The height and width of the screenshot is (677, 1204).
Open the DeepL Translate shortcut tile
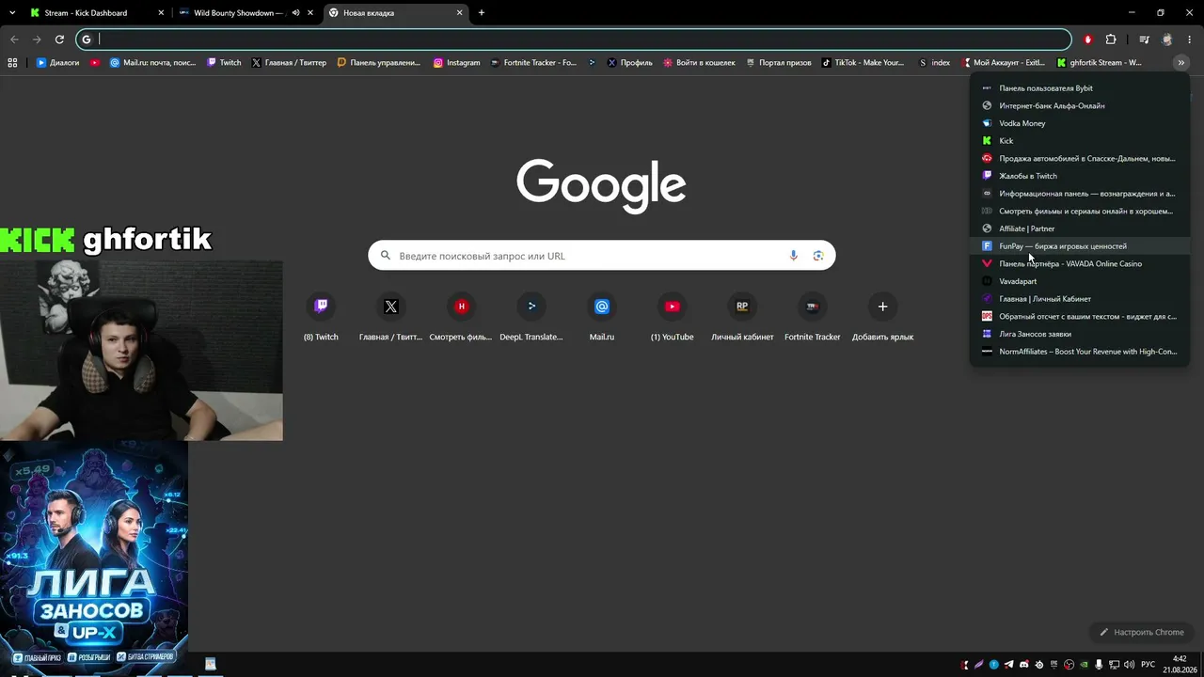coord(531,316)
